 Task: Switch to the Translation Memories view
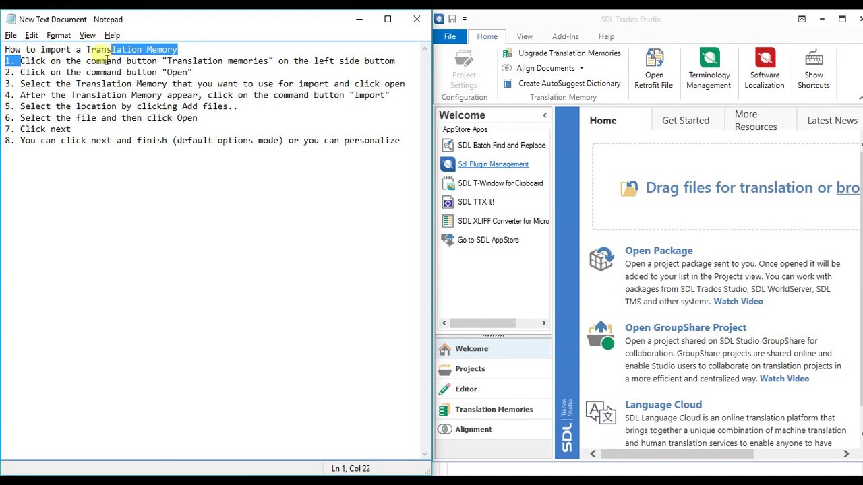pyautogui.click(x=493, y=409)
